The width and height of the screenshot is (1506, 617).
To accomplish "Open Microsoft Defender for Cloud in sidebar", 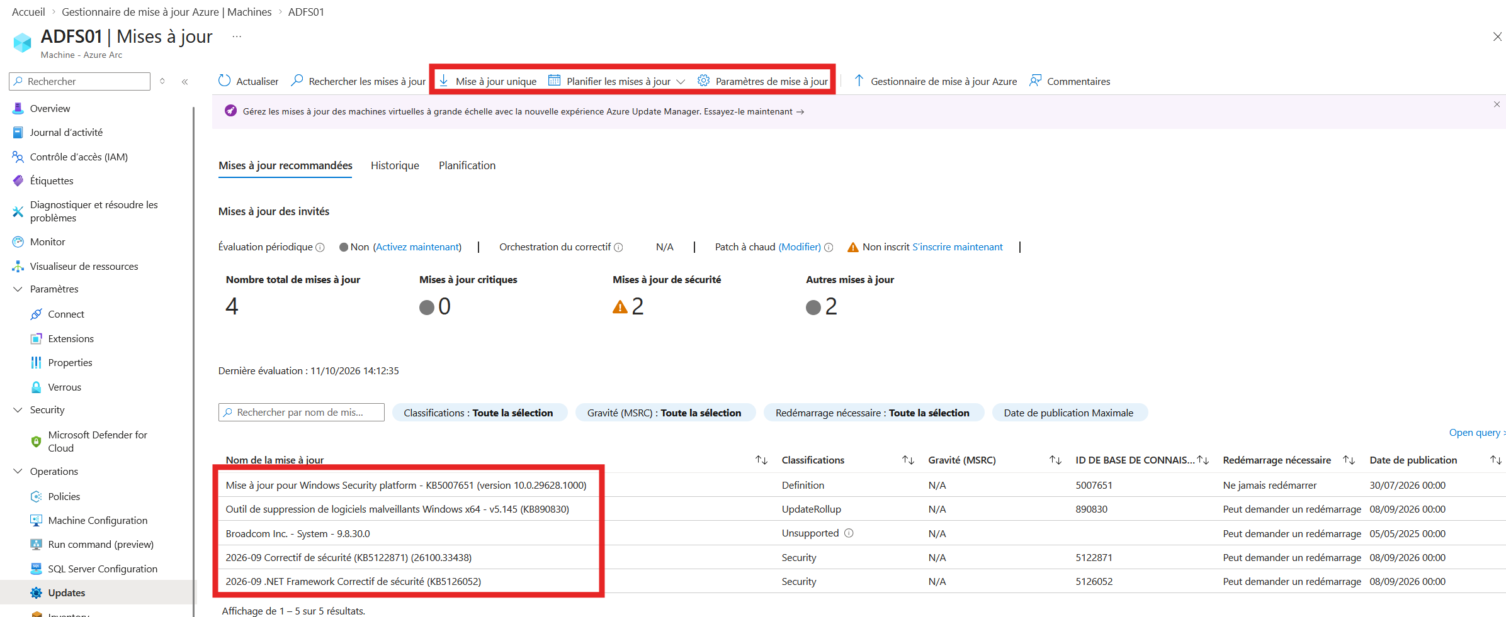I will tap(98, 442).
